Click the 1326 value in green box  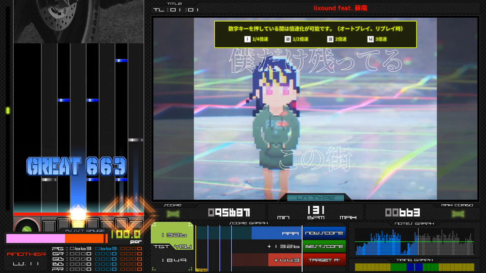[x=174, y=235]
